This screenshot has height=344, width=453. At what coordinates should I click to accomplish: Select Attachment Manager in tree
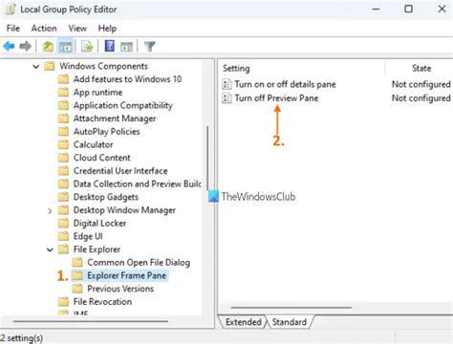(115, 118)
